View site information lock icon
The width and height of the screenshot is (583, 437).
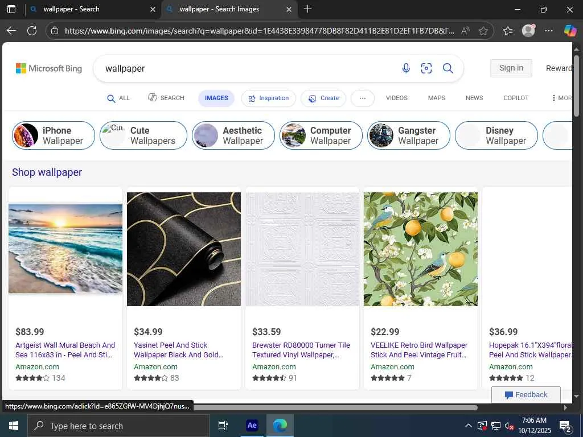coord(55,31)
